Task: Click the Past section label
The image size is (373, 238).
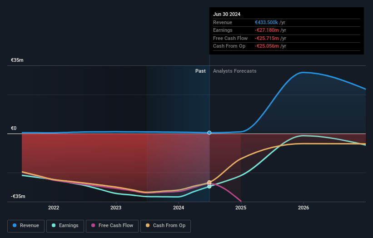Action: click(200, 71)
